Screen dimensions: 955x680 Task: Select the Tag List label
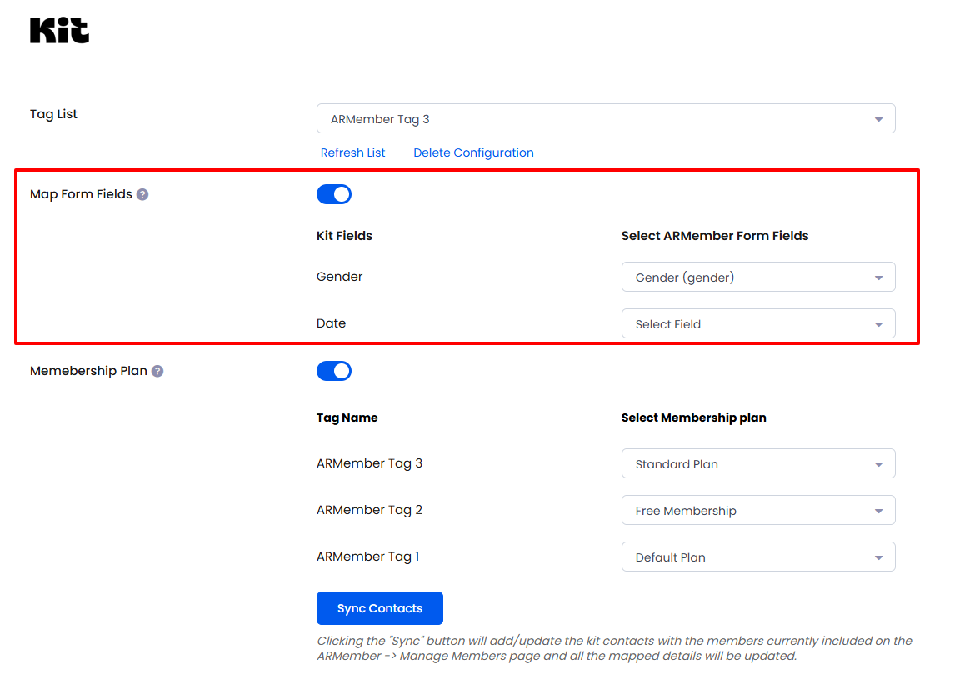pyautogui.click(x=53, y=114)
